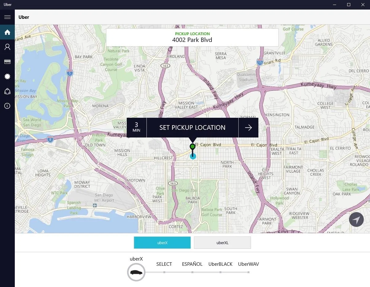Open the Profile person icon

[x=7, y=47]
